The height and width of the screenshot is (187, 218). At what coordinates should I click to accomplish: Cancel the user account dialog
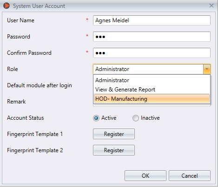(x=190, y=176)
